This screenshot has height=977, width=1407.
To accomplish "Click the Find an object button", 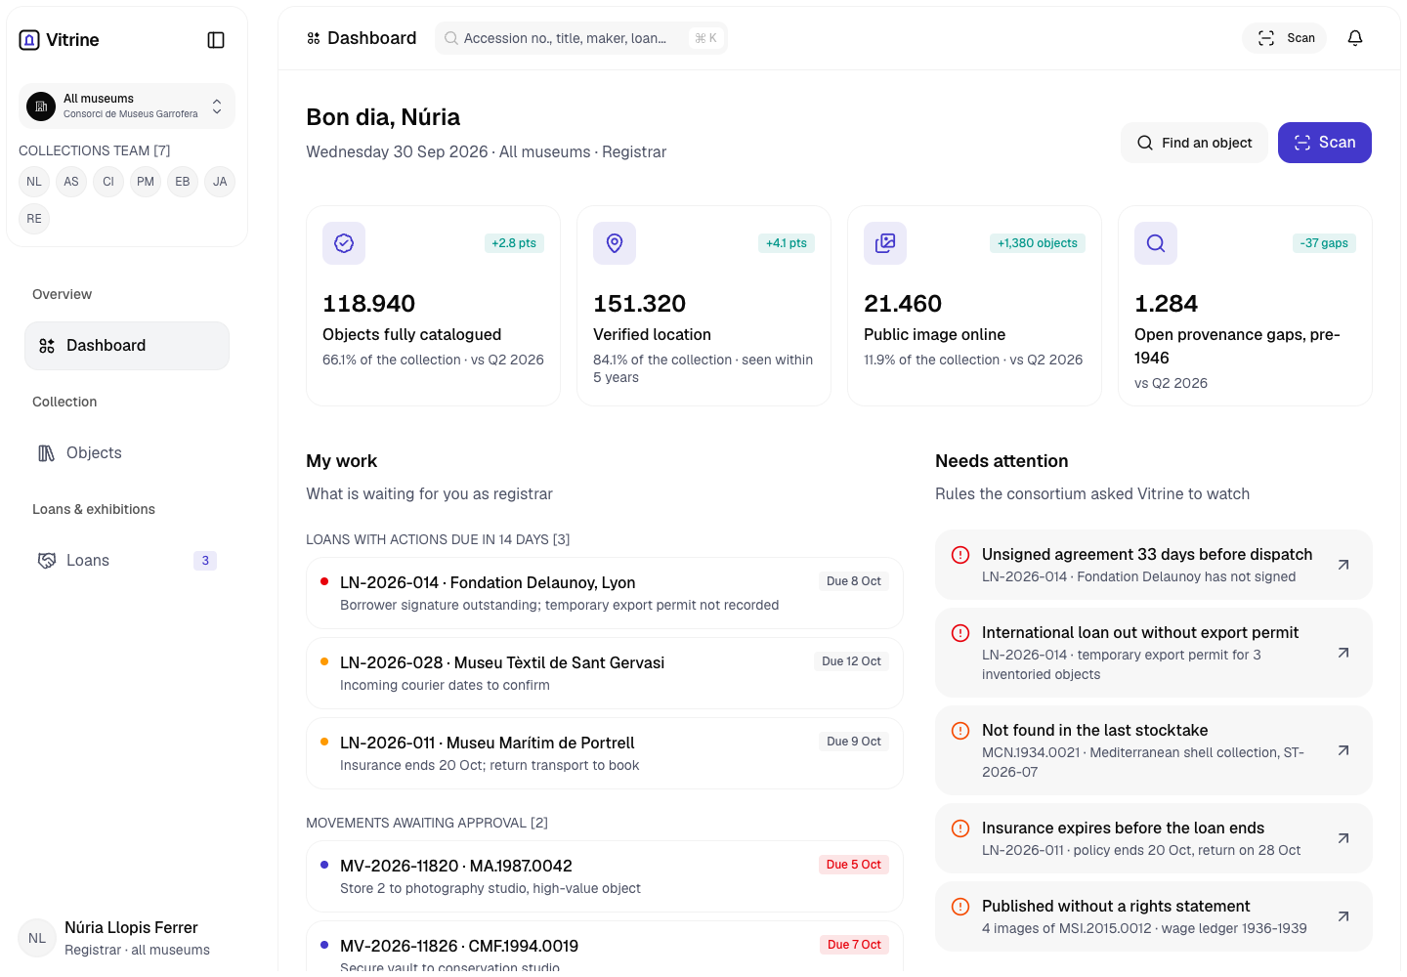I will click(1194, 143).
